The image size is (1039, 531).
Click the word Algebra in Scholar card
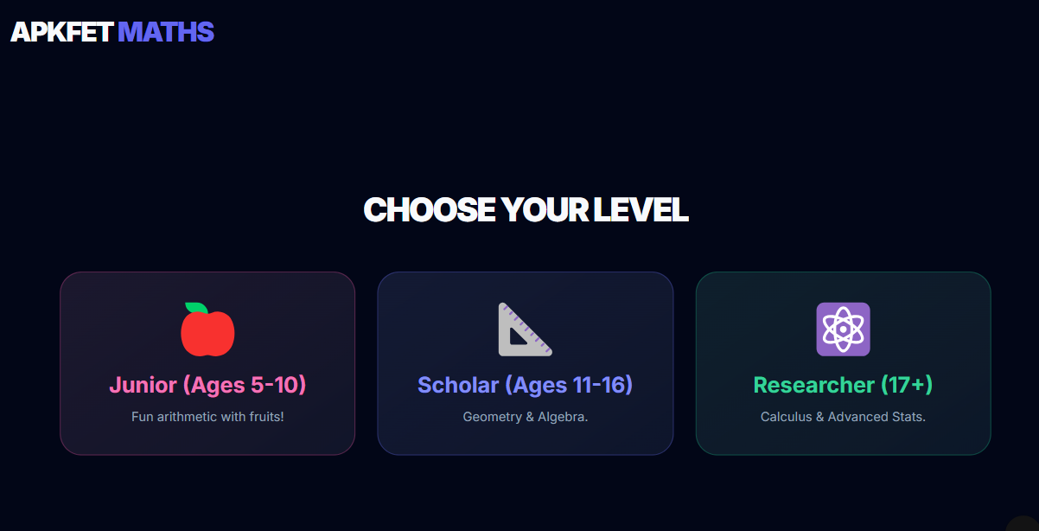tap(563, 417)
